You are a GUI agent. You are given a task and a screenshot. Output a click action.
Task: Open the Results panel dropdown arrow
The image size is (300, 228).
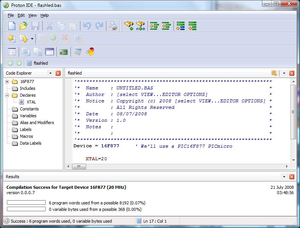coord(284,177)
